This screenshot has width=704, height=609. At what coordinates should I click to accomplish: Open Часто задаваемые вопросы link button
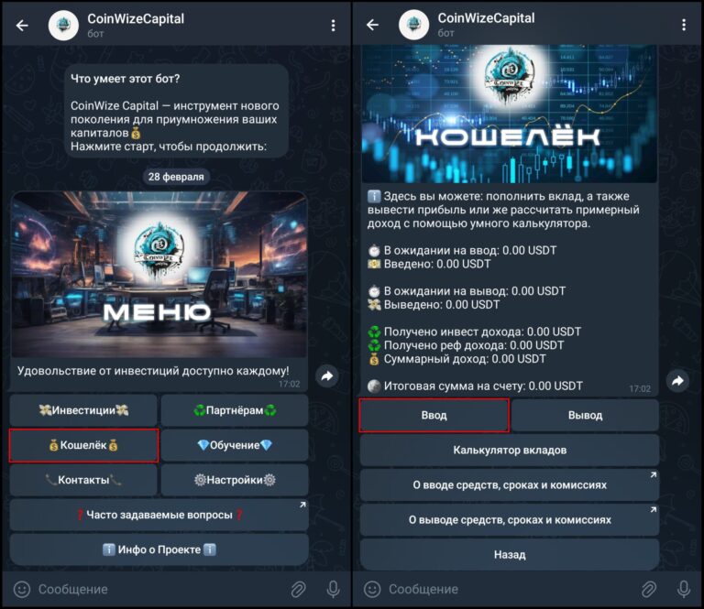click(x=159, y=515)
